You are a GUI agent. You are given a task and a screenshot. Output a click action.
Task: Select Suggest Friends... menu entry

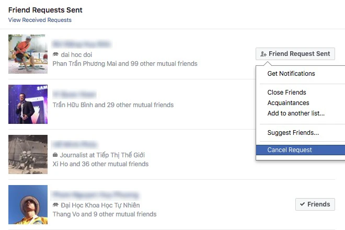click(293, 133)
